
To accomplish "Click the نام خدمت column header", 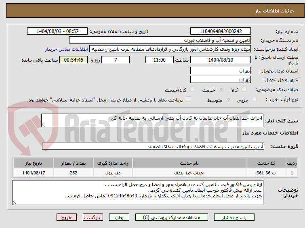I will point(189,163).
